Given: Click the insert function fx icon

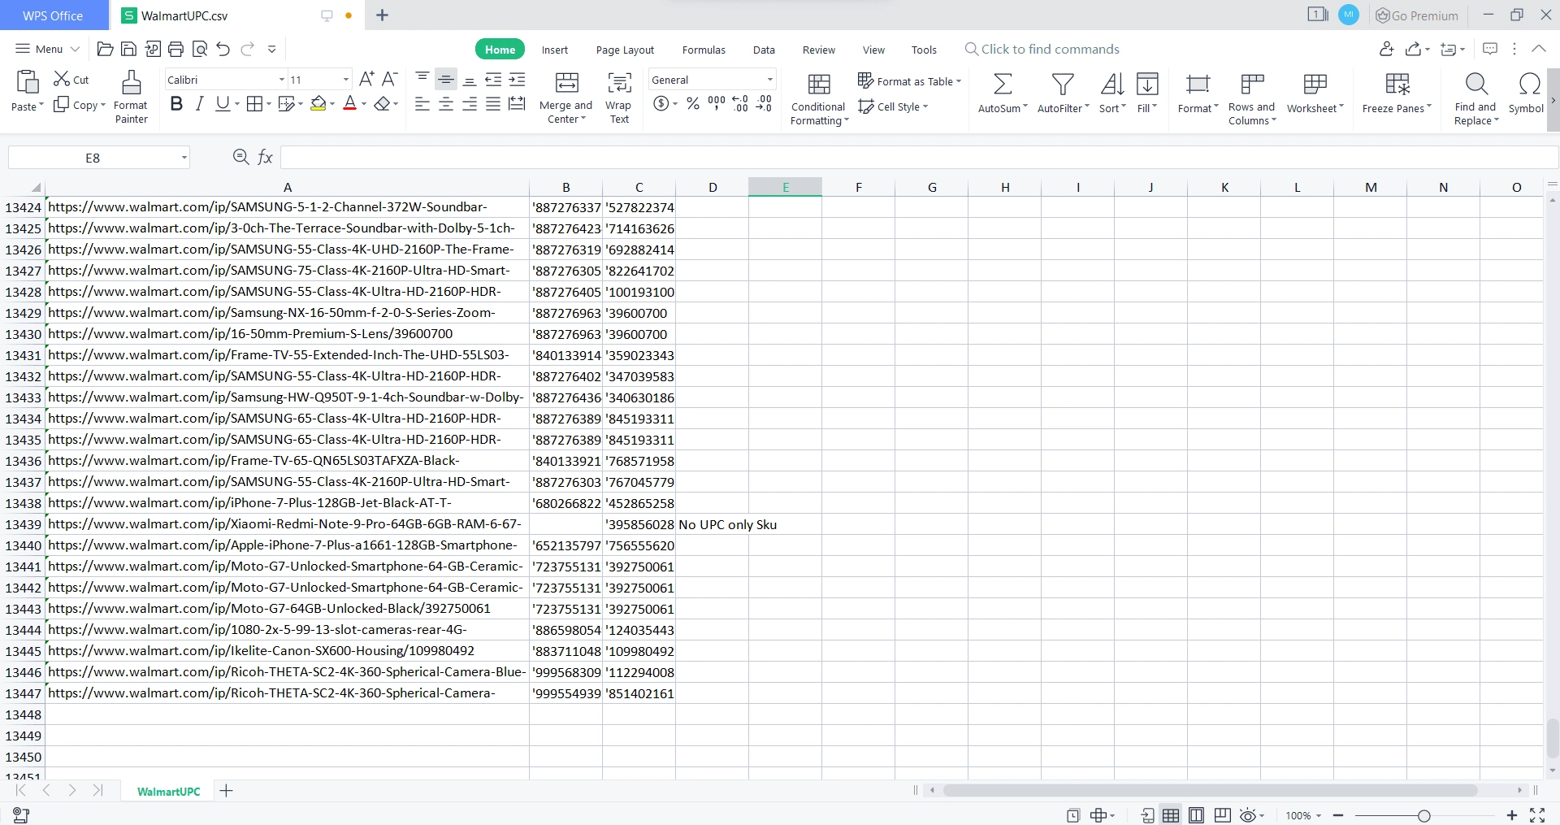Looking at the screenshot, I should click(266, 158).
